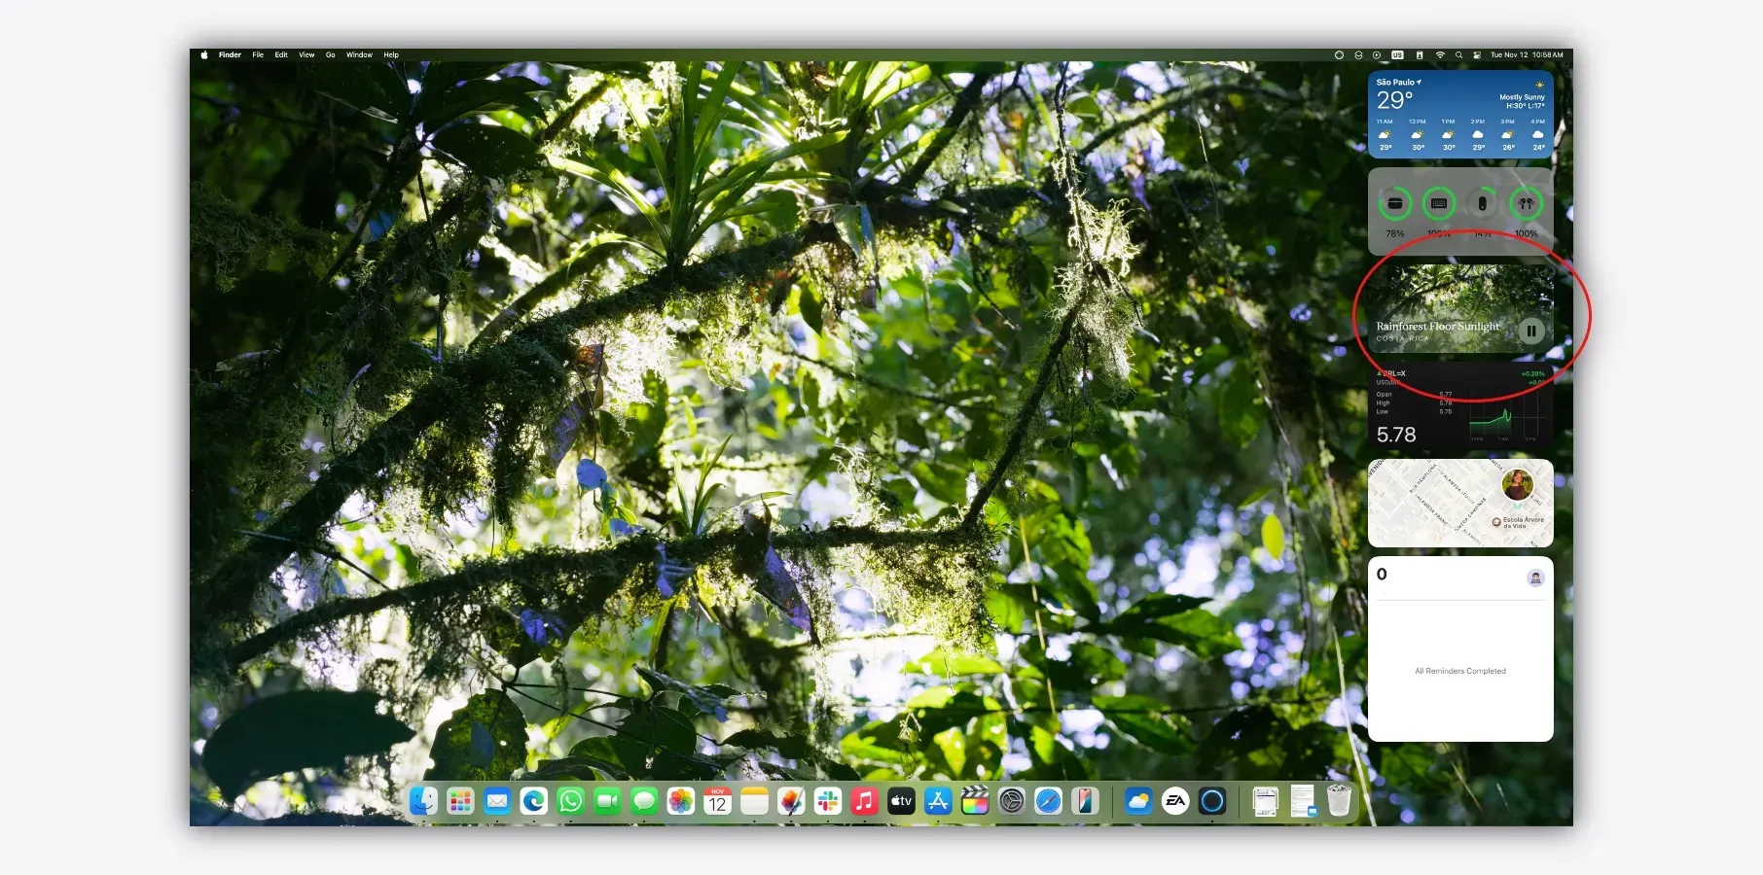Pause the Rainforest Floor Sunlight wallpaper
This screenshot has width=1763, height=875.
[1530, 331]
